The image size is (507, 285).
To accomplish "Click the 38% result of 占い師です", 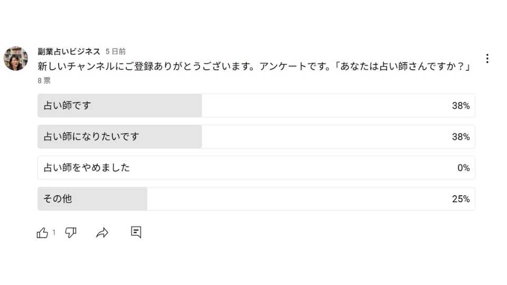I will 461,106.
